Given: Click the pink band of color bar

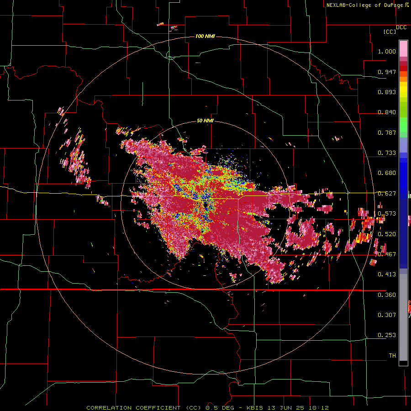Looking at the screenshot, I should point(403,48).
